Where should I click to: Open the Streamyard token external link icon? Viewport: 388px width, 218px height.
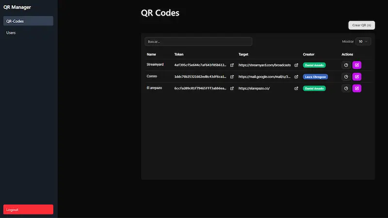(x=232, y=65)
